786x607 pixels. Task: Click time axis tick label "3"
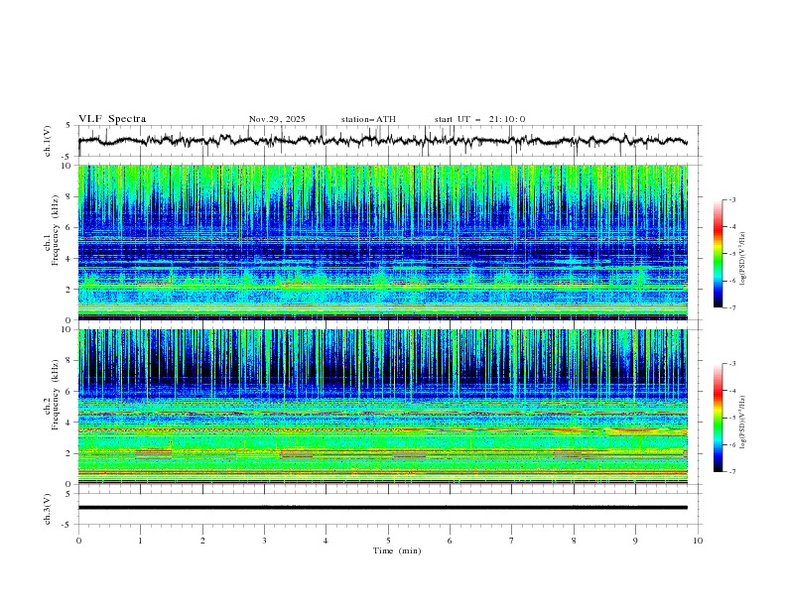[x=264, y=541]
